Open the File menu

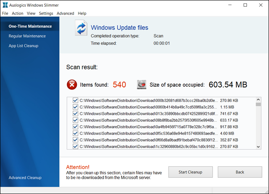5,13
